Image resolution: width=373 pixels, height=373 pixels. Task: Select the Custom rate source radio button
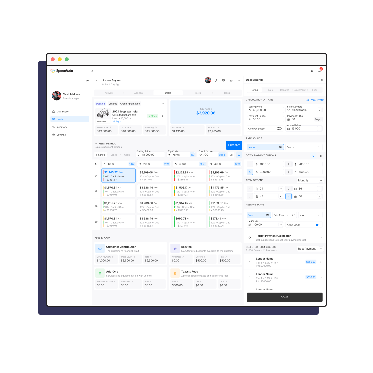click(x=319, y=147)
